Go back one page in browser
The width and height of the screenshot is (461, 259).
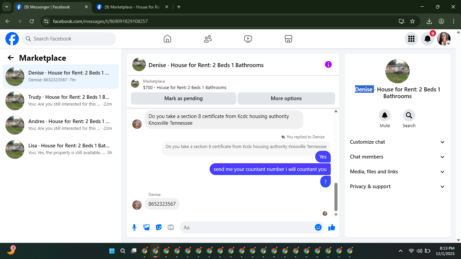[x=7, y=21]
